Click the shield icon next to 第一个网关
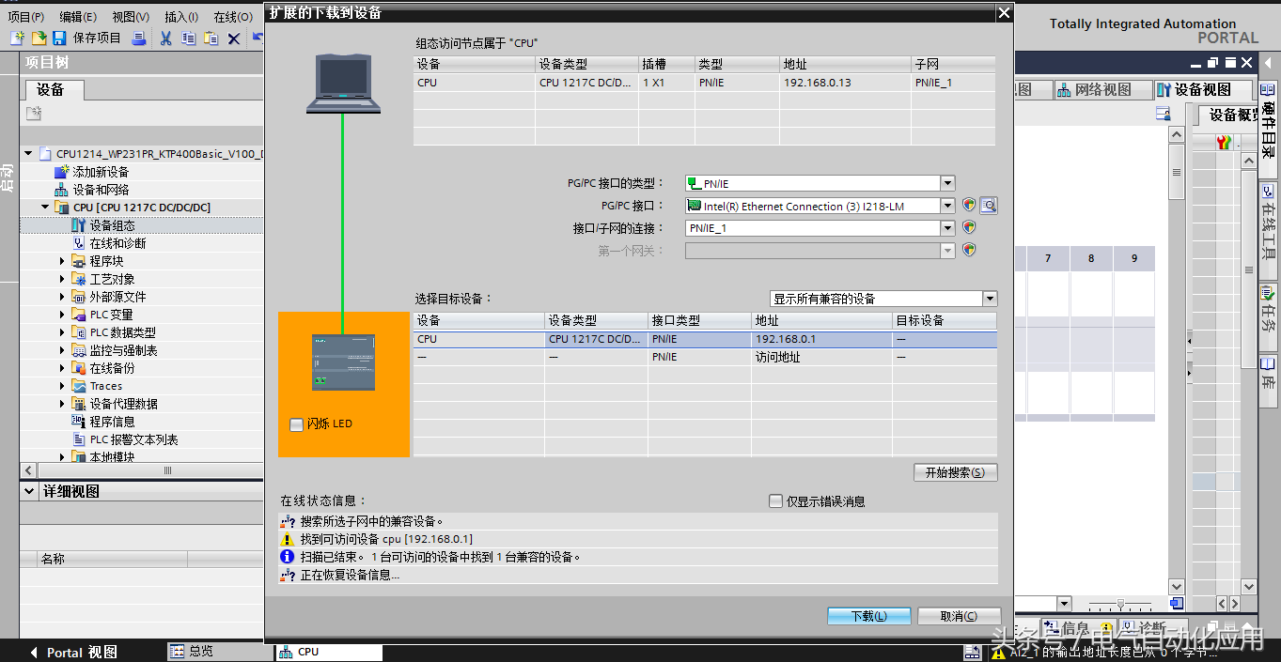This screenshot has width=1281, height=662. 969,250
